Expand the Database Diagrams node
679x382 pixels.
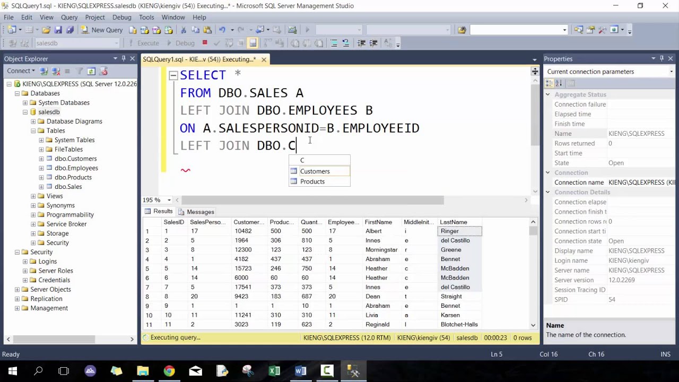[33, 121]
